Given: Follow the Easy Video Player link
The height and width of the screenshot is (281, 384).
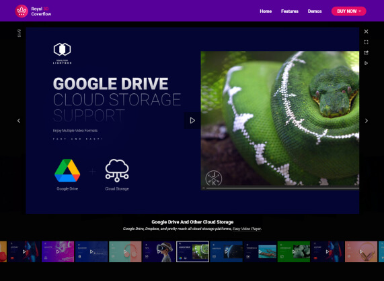Looking at the screenshot, I should (246, 229).
